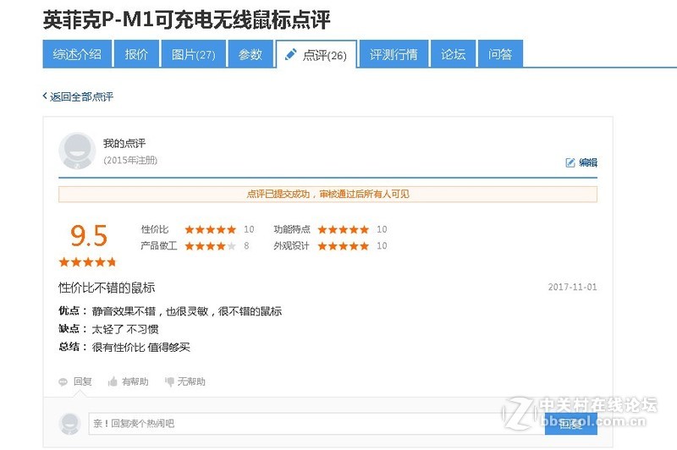Switch to the 报价 tab
Viewport: 677px width, 450px height.
tap(136, 54)
